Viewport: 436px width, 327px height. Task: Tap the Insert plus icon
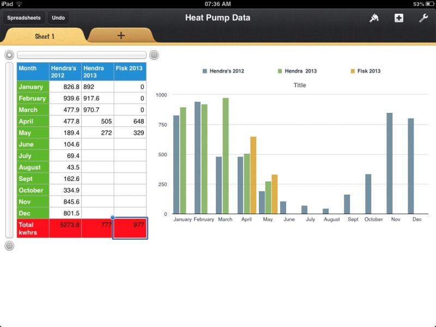pos(399,18)
